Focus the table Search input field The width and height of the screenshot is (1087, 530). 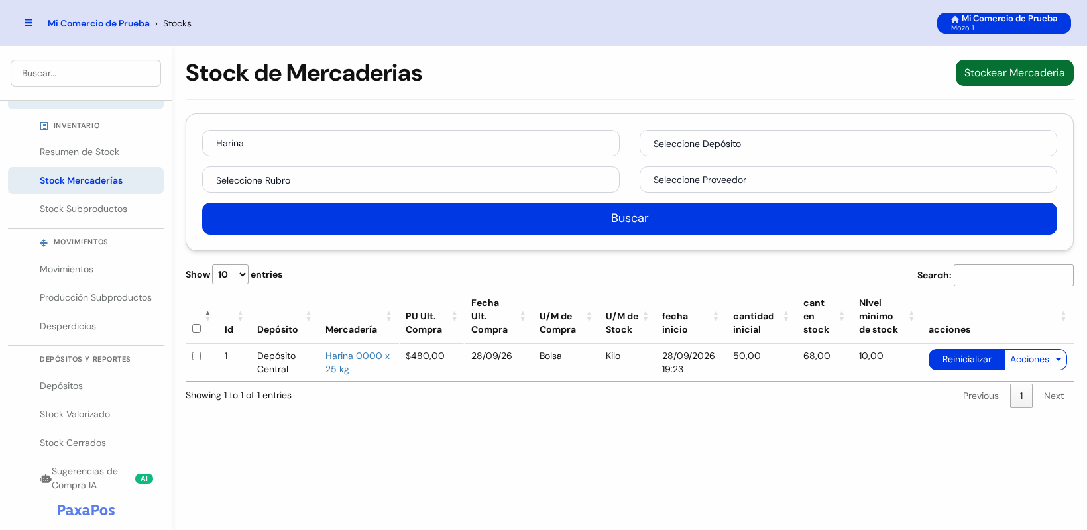[1013, 275]
